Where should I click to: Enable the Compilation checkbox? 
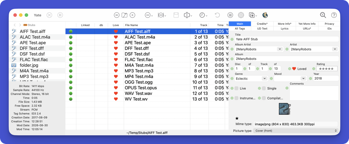click(264, 98)
